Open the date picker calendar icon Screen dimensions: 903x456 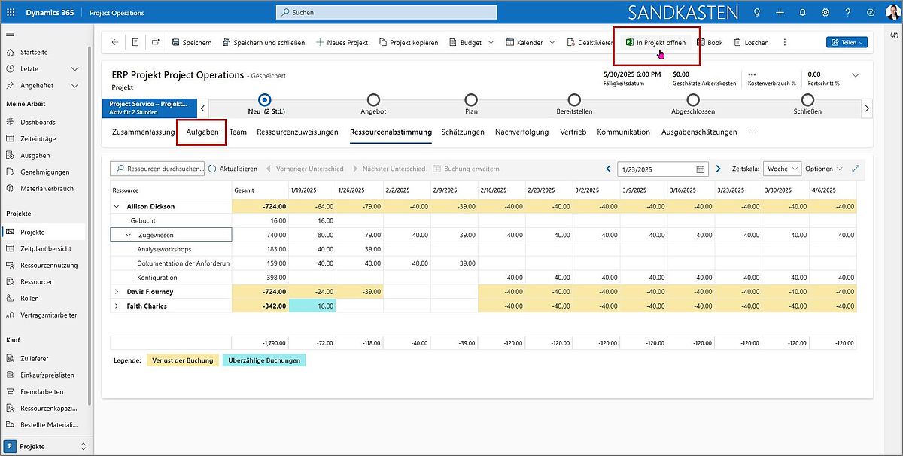click(700, 169)
